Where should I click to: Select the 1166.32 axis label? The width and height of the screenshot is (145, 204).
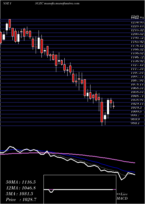point(137,50)
